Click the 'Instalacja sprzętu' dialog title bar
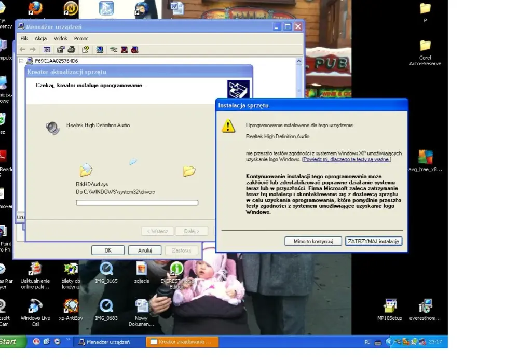This screenshot has width=519, height=363. [x=311, y=105]
